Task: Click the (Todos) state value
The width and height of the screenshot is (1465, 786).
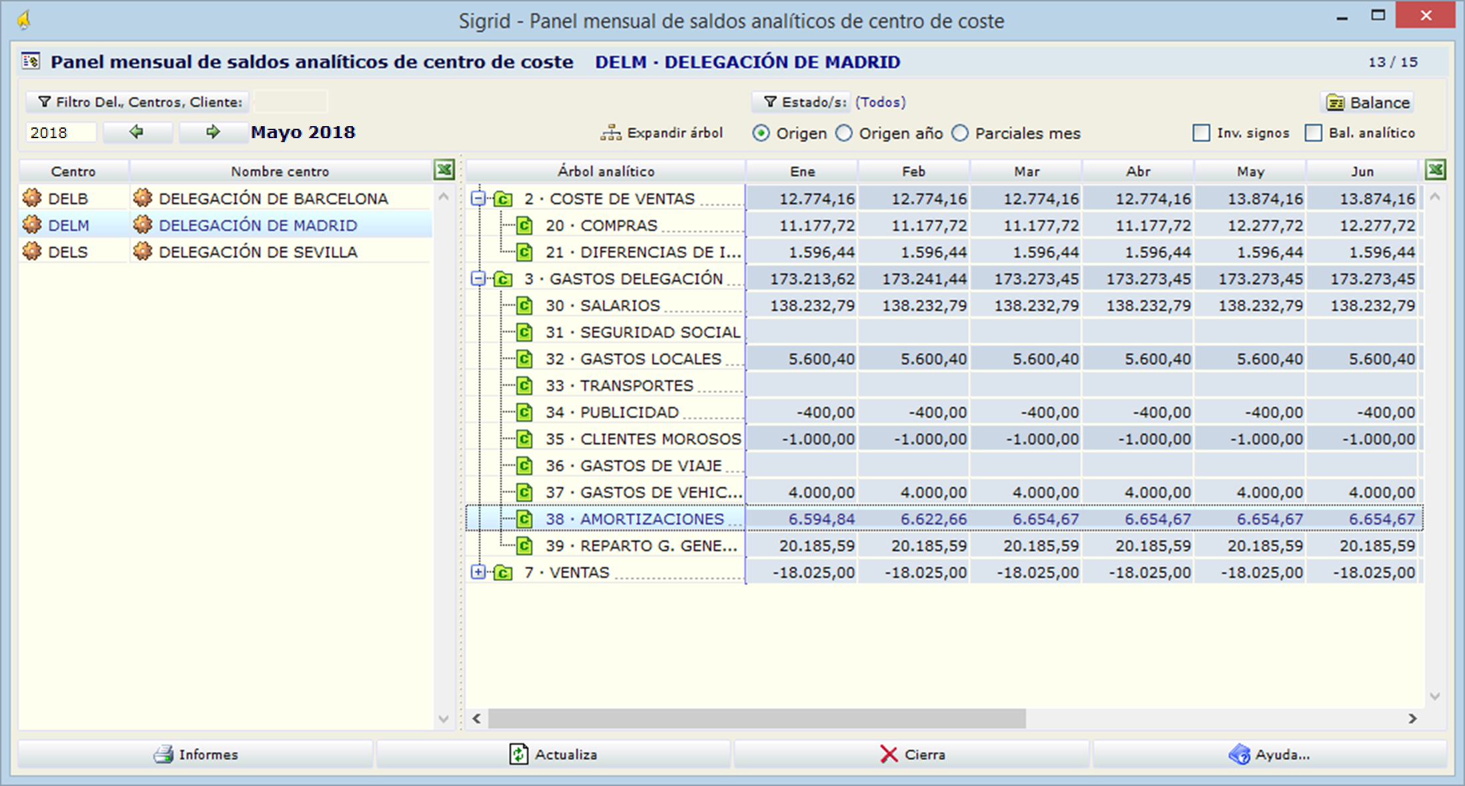Action: point(881,102)
